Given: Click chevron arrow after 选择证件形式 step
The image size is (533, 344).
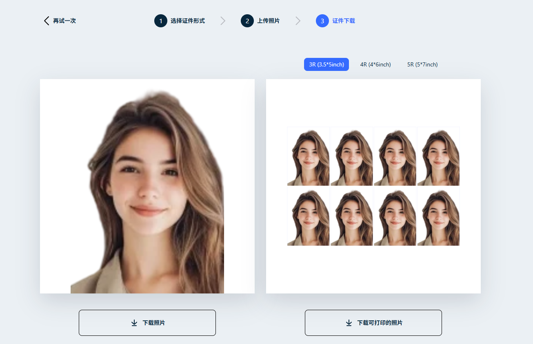Looking at the screenshot, I should click(223, 21).
